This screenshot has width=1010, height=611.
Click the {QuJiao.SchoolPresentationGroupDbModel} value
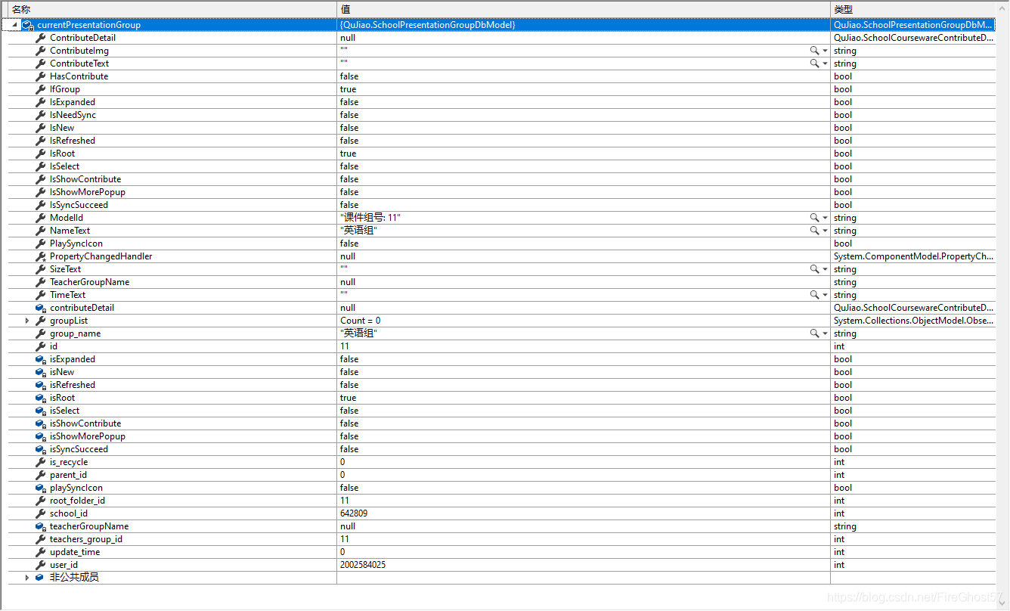pos(427,25)
